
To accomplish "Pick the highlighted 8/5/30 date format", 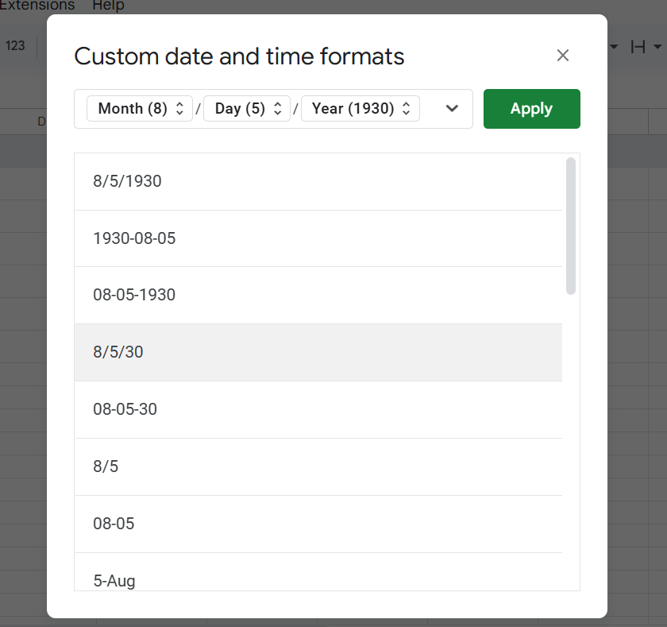I will tap(318, 352).
